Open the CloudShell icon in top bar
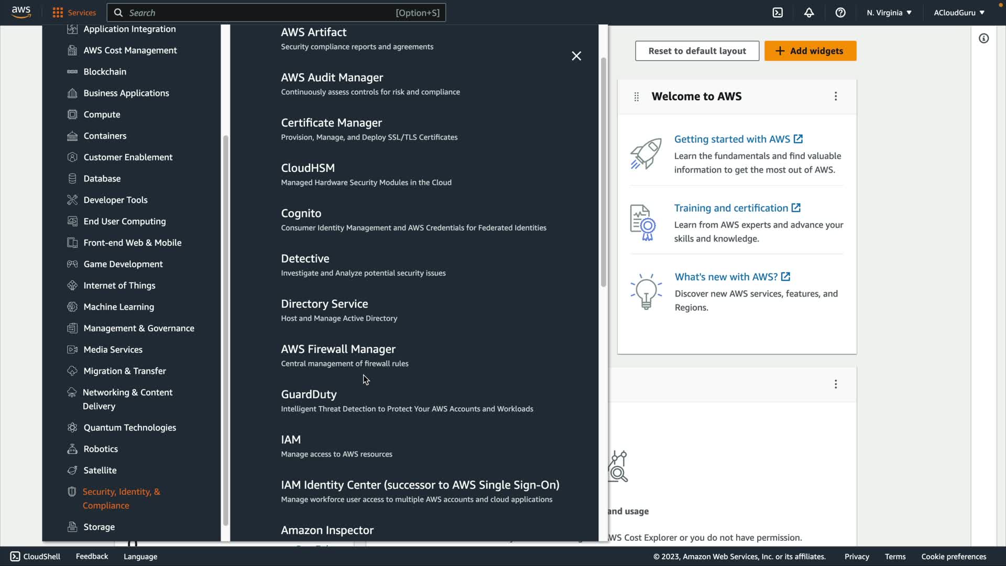 (778, 13)
